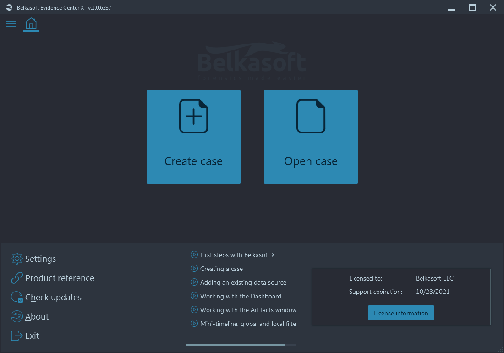Play Working with the Dashboard video icon
504x353 pixels.
[194, 296]
